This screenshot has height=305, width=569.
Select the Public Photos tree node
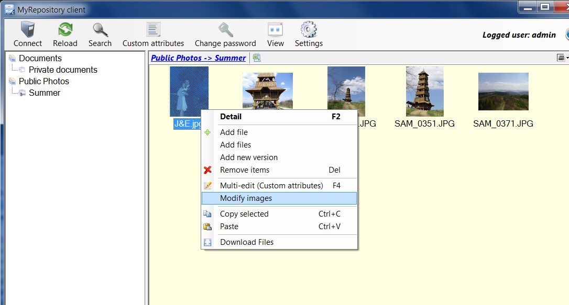click(44, 82)
